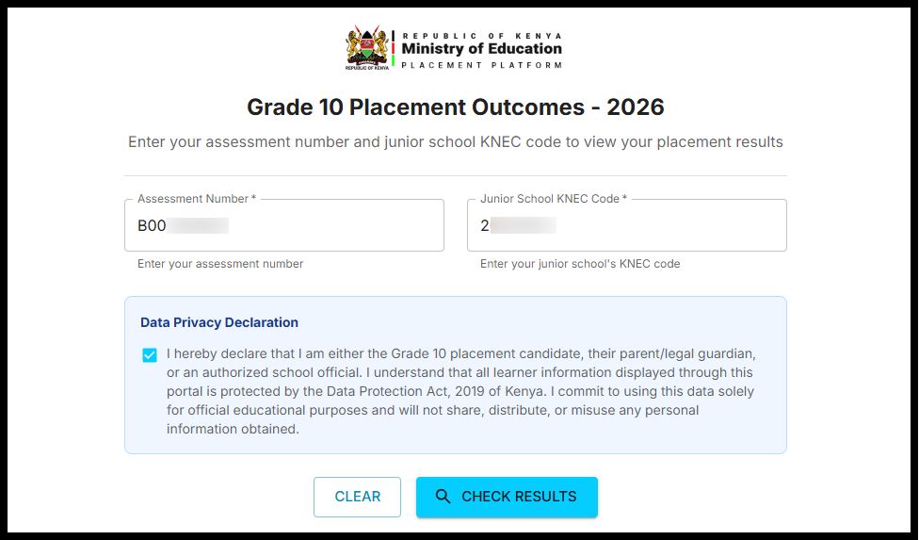Click the "Assessment Number *" floating label
This screenshot has width=919, height=540.
coord(197,199)
